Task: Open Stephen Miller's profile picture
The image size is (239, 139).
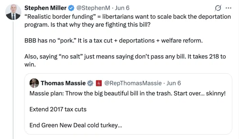Action: (13, 12)
